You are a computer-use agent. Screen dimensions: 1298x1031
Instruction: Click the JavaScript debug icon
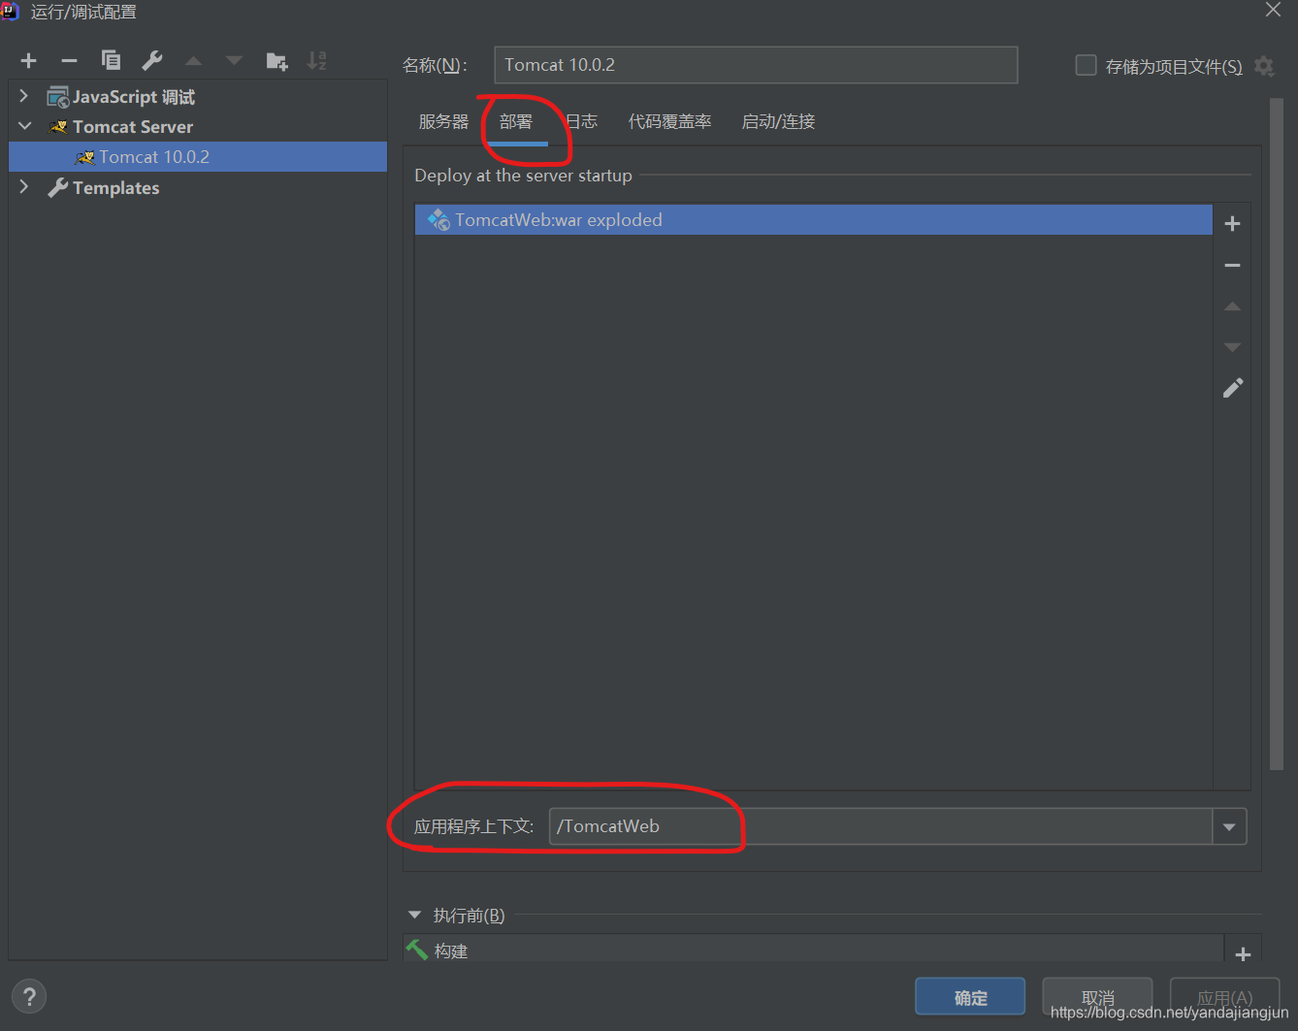58,97
